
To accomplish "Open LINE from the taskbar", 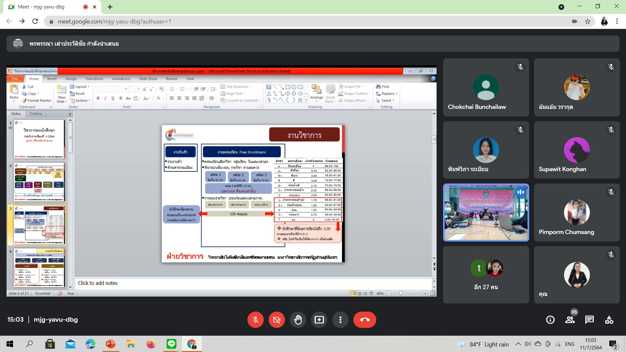I will 171,344.
